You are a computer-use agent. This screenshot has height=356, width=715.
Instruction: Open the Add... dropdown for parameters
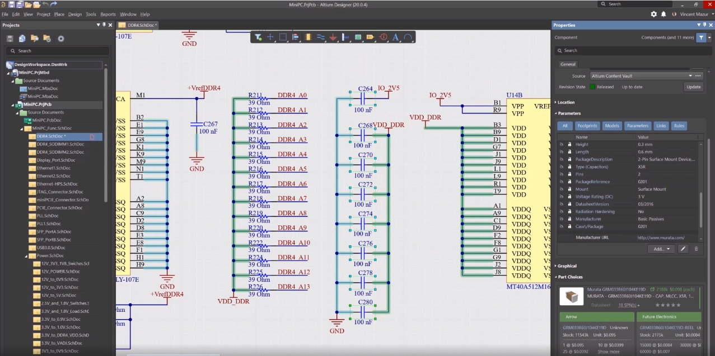point(661,249)
